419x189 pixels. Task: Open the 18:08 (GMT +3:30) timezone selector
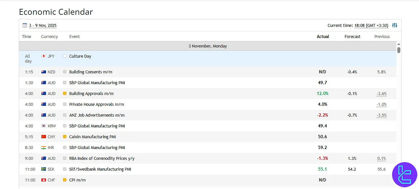tap(371, 26)
